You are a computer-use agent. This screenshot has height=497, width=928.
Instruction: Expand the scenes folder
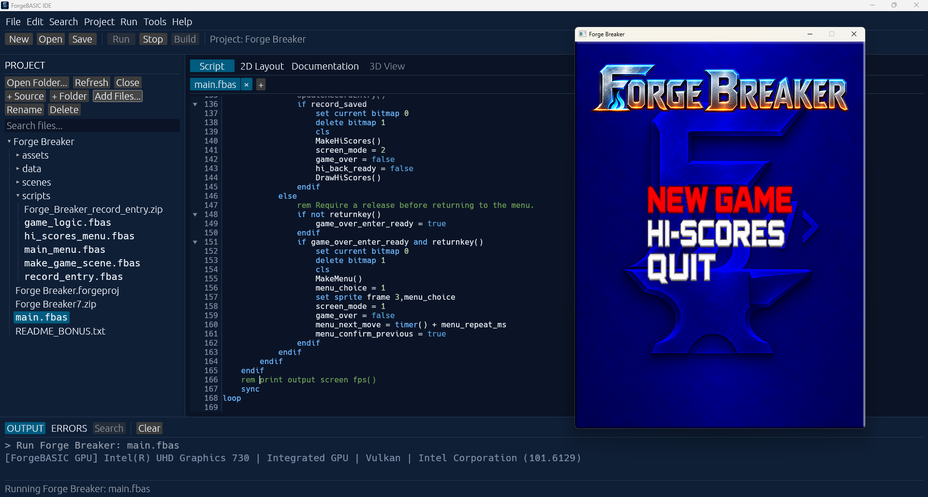18,182
